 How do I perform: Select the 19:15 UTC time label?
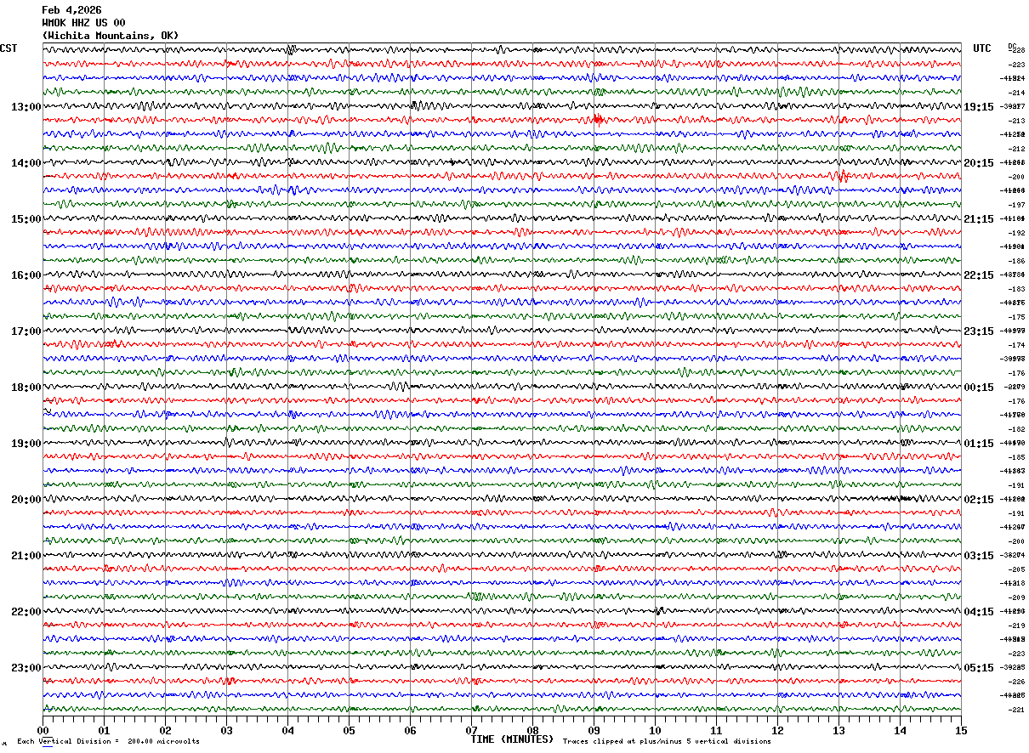tap(978, 107)
